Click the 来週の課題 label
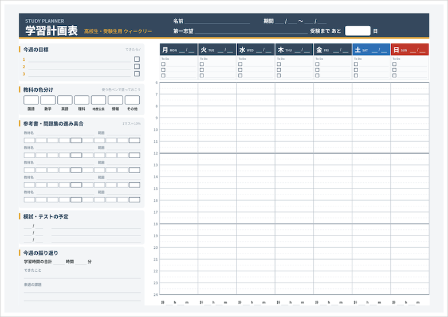This screenshot has width=448, height=317. [33, 285]
